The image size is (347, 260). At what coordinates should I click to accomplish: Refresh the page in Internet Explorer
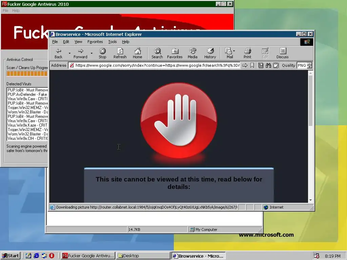pyautogui.click(x=120, y=53)
